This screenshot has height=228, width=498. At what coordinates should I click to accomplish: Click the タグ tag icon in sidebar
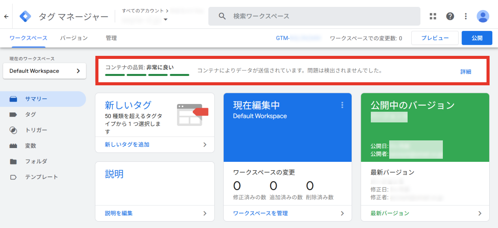(x=13, y=114)
